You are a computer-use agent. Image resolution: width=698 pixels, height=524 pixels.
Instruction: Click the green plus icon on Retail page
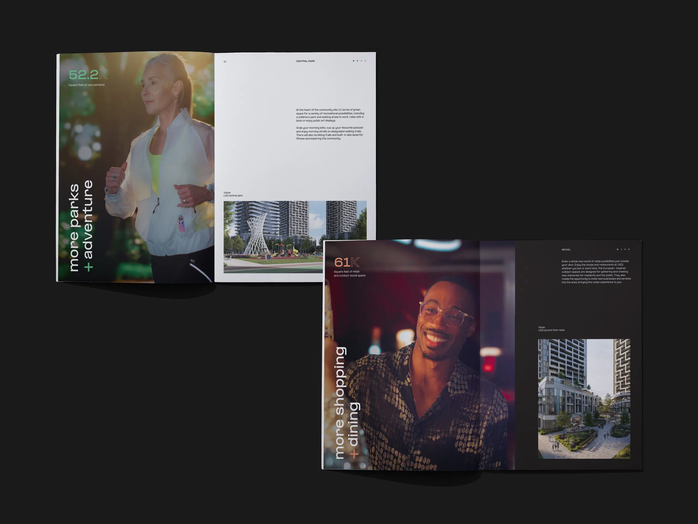[x=625, y=249]
